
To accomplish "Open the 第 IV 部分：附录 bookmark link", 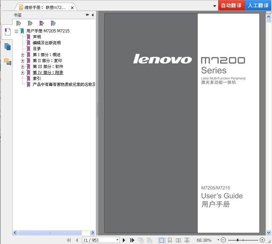I will click(48, 73).
